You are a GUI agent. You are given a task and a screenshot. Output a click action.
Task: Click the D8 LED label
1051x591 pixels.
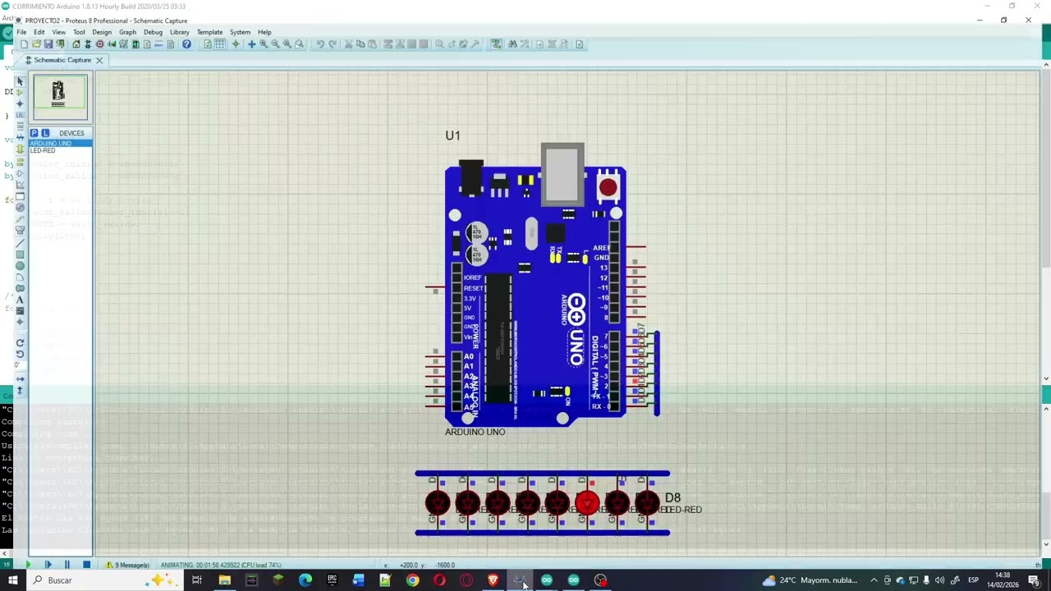click(672, 497)
